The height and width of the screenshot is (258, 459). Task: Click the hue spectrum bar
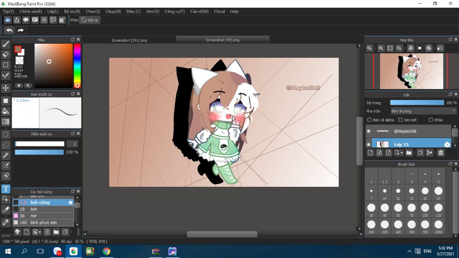coord(77,66)
